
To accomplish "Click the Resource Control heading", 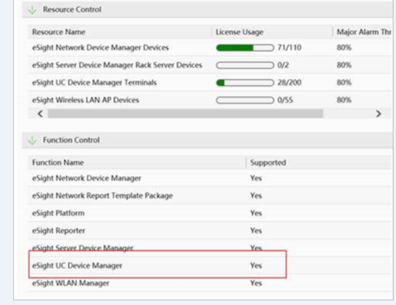I will tap(72, 9).
